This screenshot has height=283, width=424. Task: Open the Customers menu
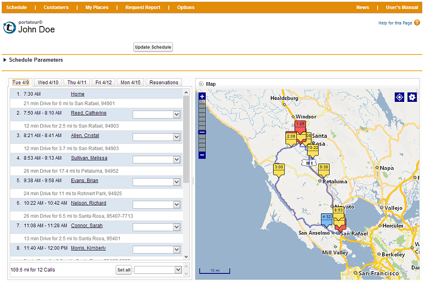56,7
